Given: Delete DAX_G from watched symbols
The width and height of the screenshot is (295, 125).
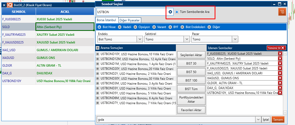Looking at the screenshot, I should 280,88.
